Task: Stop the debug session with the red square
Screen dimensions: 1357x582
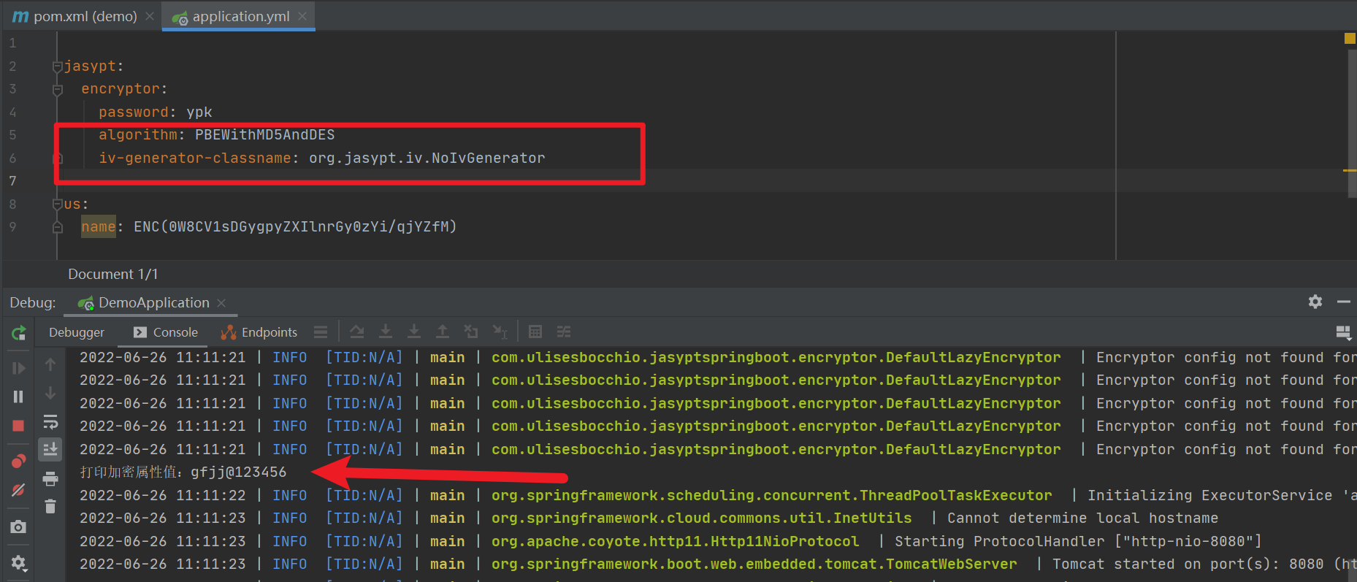Action: pos(18,426)
